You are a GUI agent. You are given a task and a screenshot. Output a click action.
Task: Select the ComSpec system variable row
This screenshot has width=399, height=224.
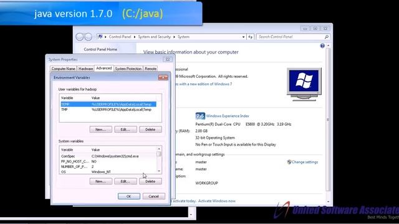[x=108, y=156]
